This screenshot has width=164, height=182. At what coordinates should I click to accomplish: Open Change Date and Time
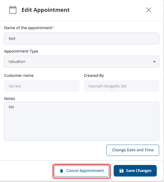point(133,150)
